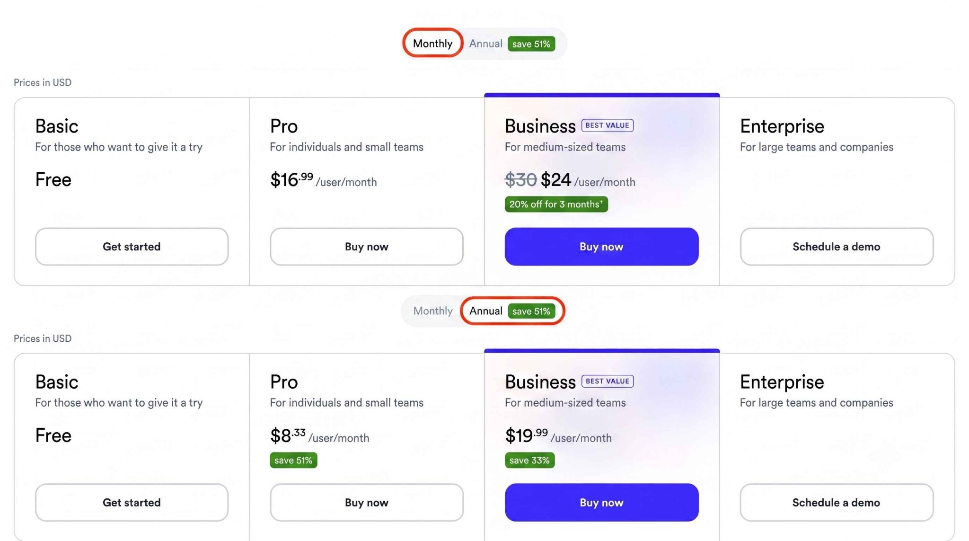
Task: Click the upper Business 'BEST VALUE' badge
Action: [x=607, y=125]
